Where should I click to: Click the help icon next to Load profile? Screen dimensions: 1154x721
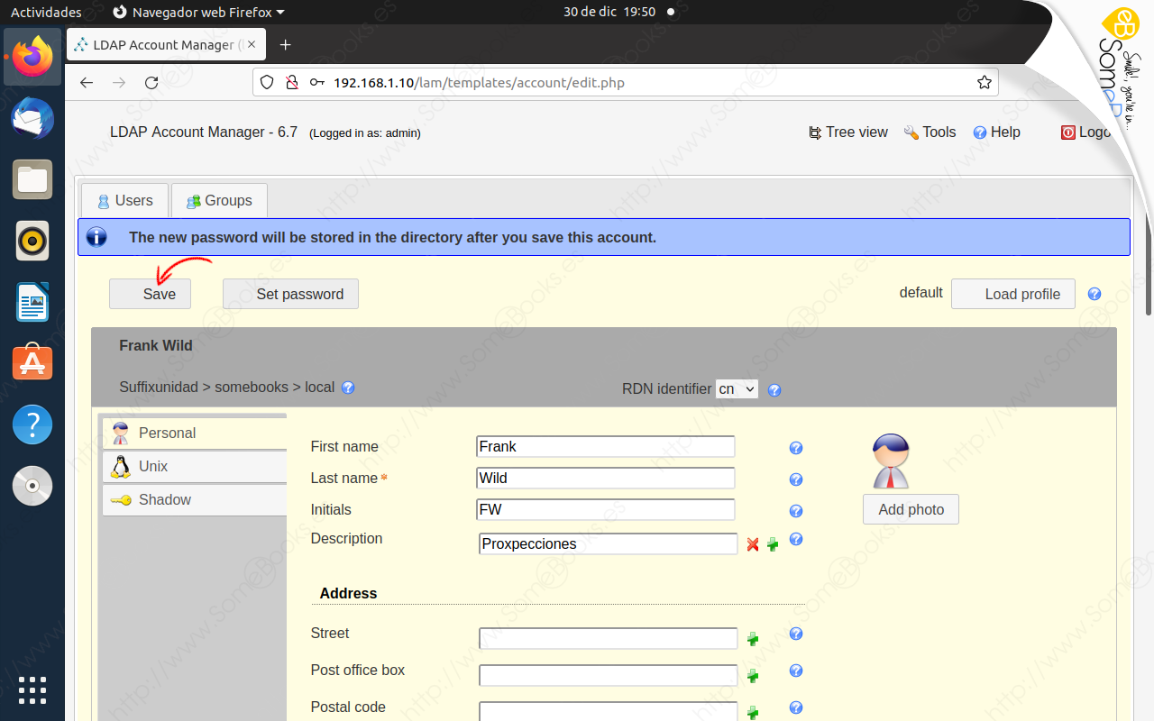click(x=1094, y=294)
